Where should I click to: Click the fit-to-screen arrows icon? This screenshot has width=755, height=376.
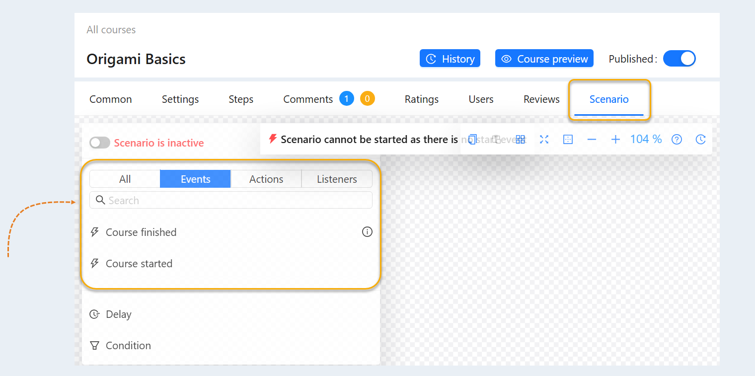point(544,140)
